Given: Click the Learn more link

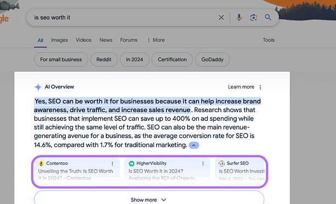Looking at the screenshot, I should 241,87.
